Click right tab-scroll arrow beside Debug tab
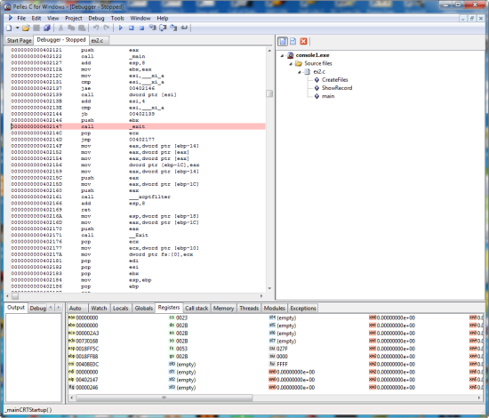Viewport: 489px width, 418px height. point(58,308)
